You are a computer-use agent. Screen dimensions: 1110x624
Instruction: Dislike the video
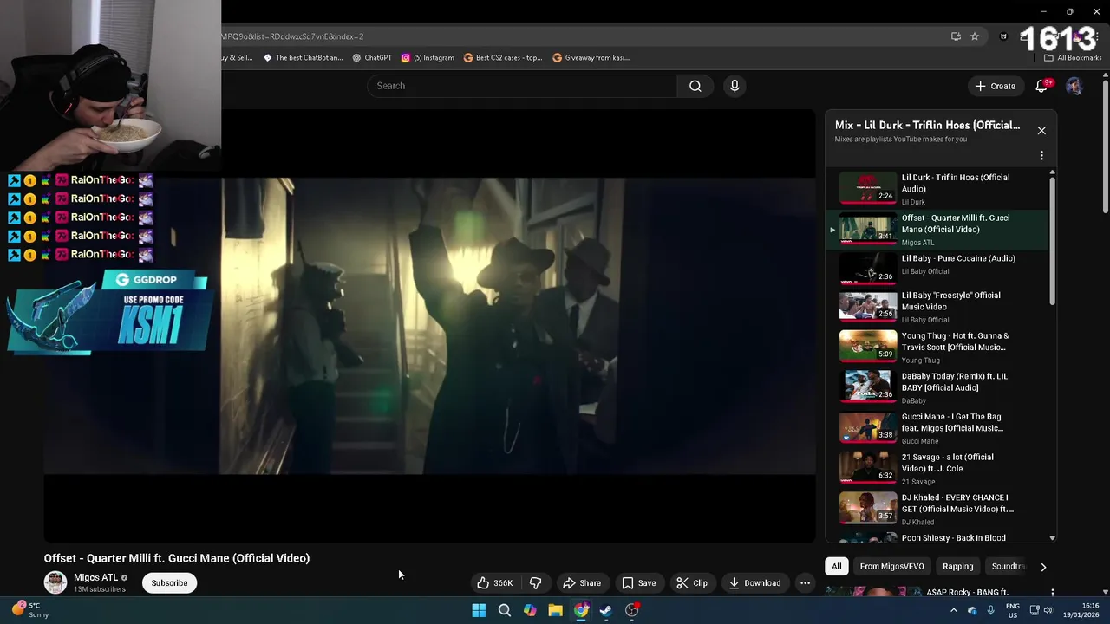coord(535,583)
